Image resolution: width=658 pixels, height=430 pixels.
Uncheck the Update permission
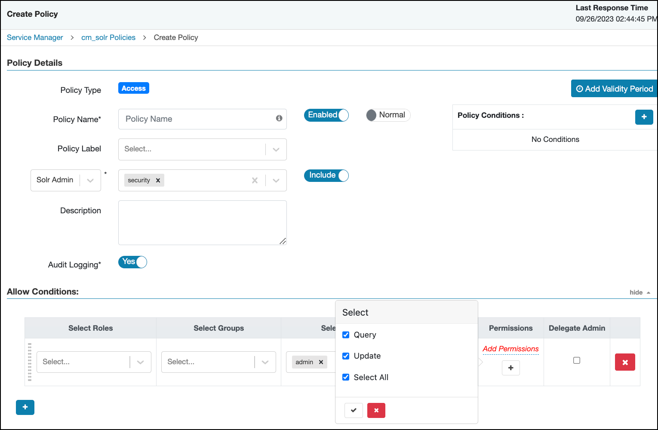346,356
